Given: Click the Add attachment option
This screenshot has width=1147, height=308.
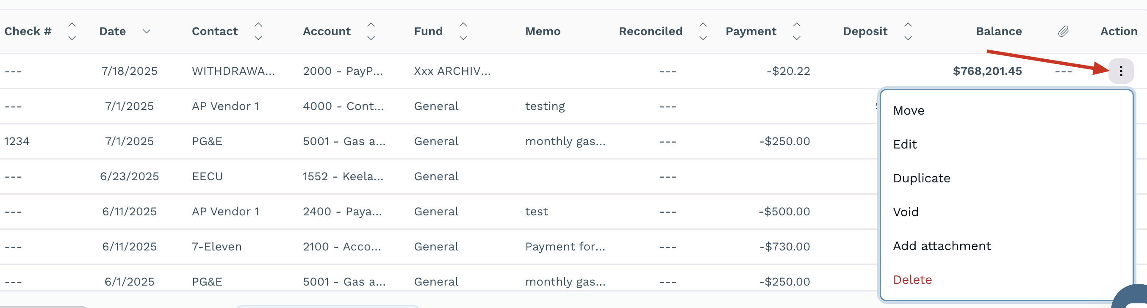Looking at the screenshot, I should (x=942, y=246).
